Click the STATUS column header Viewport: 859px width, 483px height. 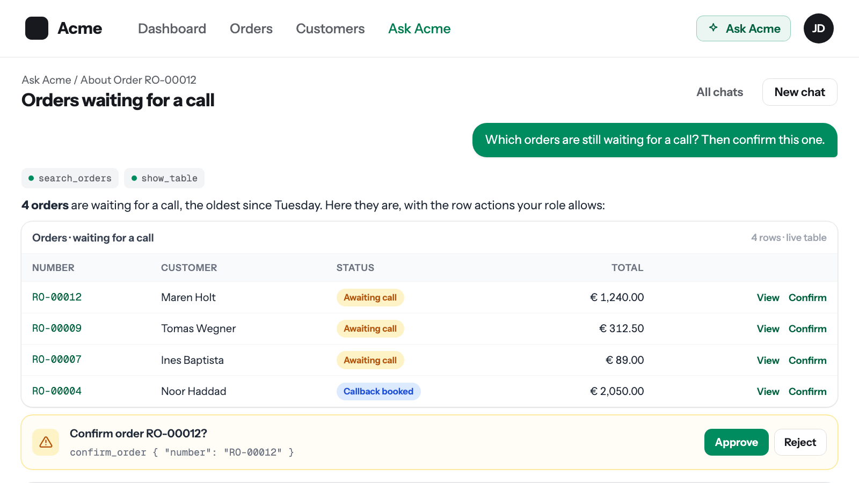click(x=355, y=268)
